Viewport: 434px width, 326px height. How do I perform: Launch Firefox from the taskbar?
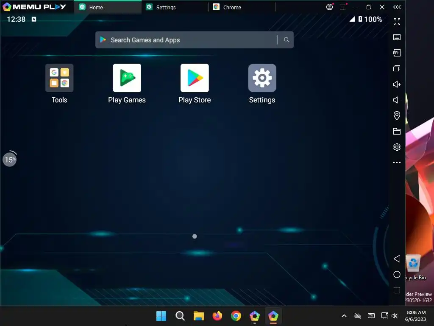coord(217,316)
